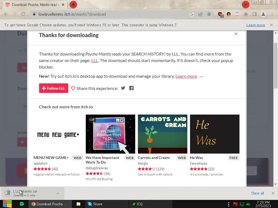The height and width of the screenshot is (208, 278).
Task: Open uBlock Origin extension icon
Action: [220, 15]
